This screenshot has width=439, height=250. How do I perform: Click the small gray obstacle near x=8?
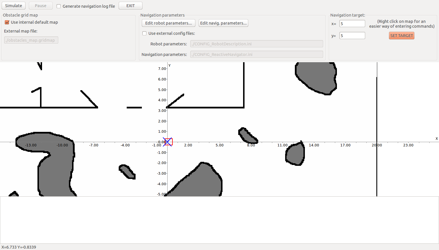pyautogui.click(x=247, y=135)
